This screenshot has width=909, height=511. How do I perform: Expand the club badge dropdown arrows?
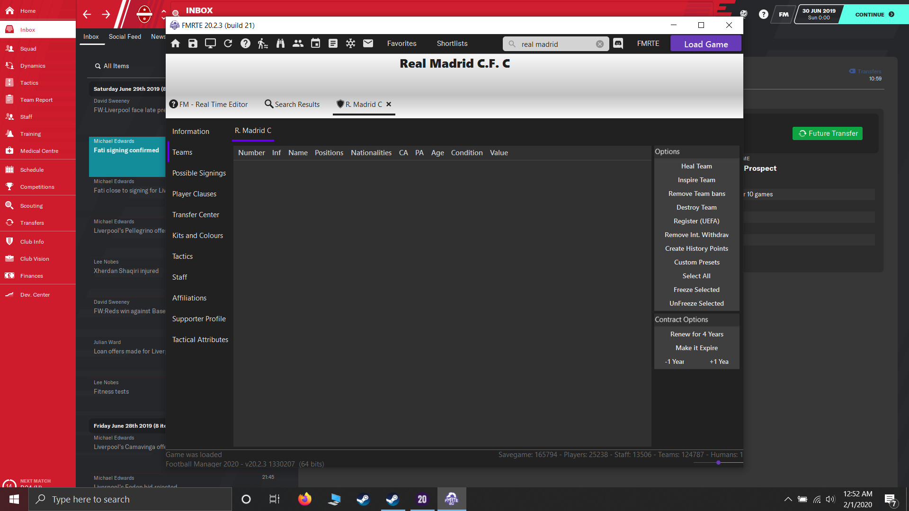[163, 14]
